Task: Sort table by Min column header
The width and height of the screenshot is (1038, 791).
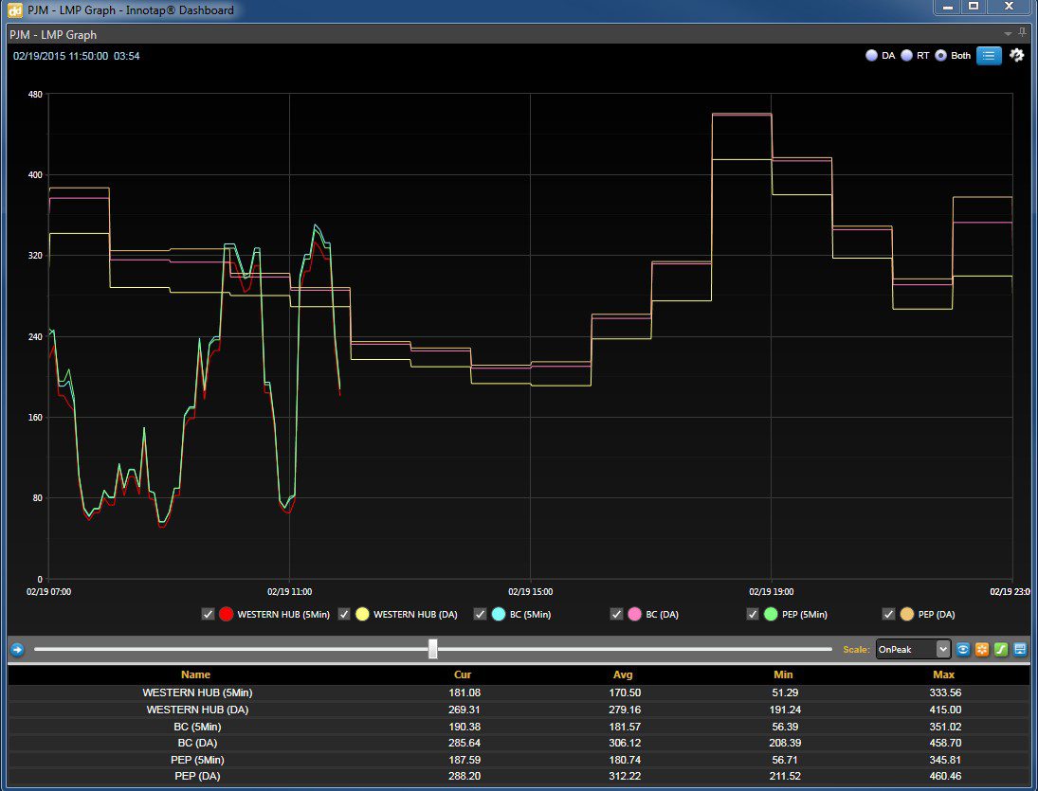Action: [x=783, y=674]
